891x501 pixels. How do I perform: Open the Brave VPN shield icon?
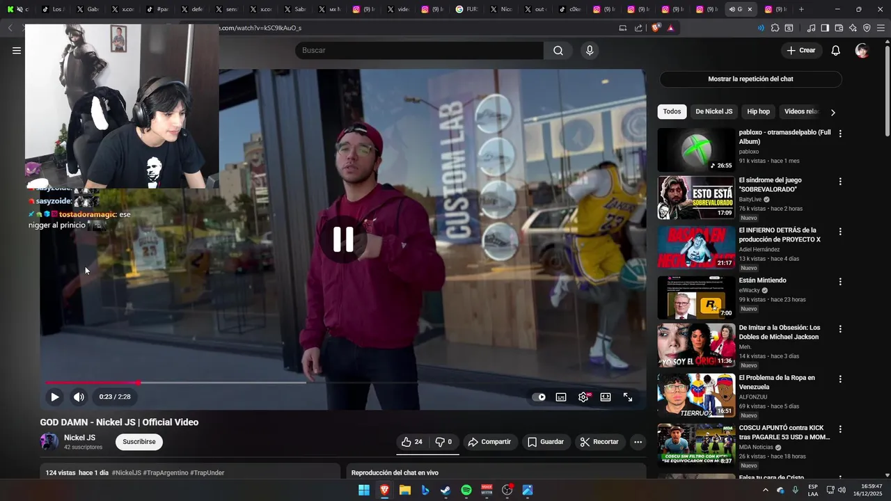click(867, 28)
